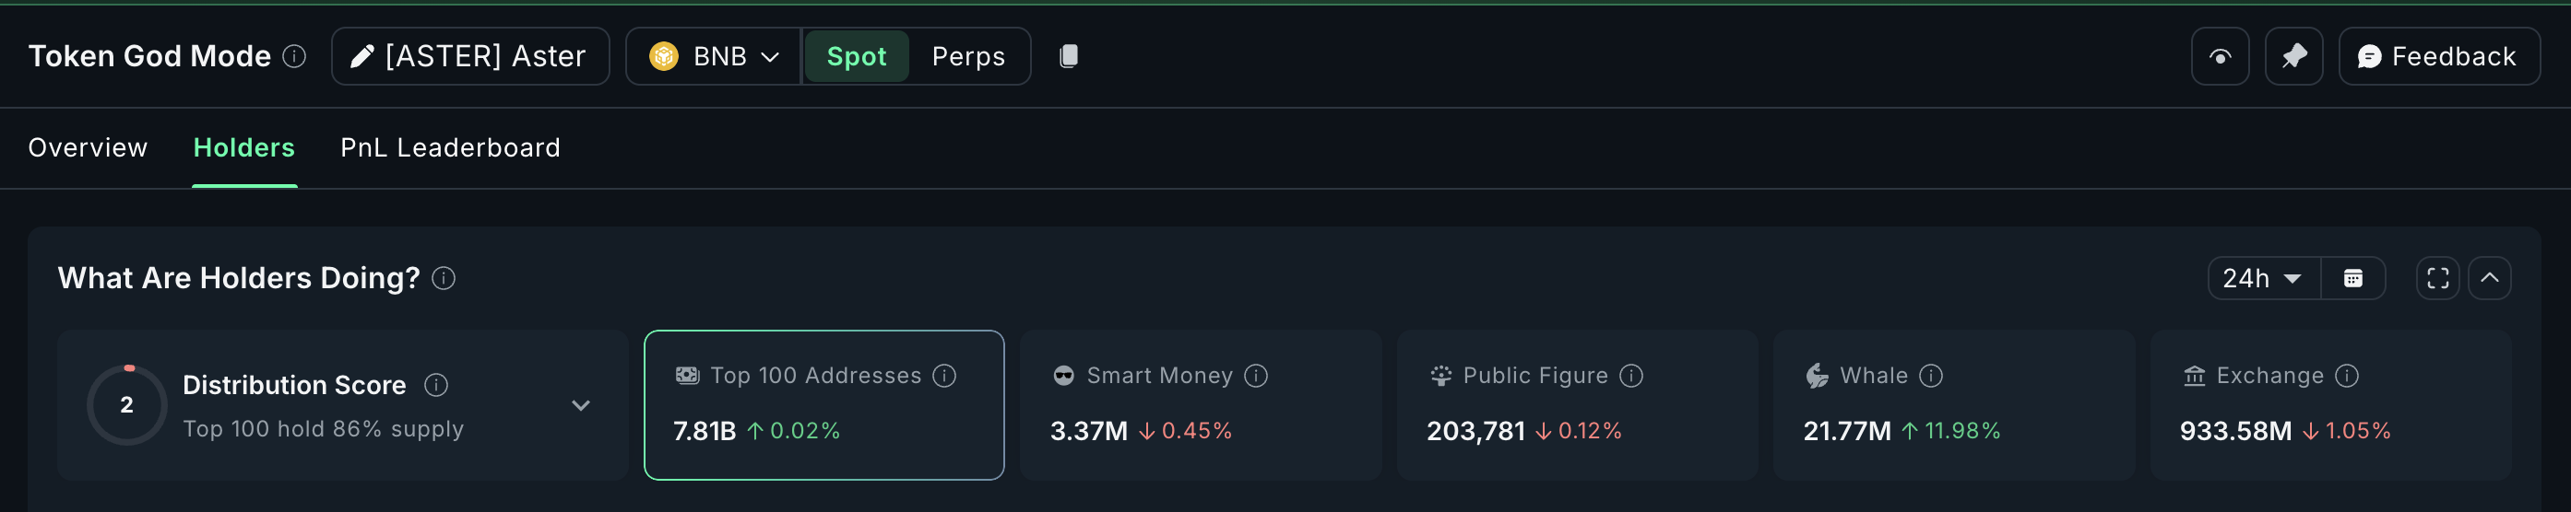Screen dimensions: 2571x512
Task: Click the copy token address icon
Action: coord(1068,56)
